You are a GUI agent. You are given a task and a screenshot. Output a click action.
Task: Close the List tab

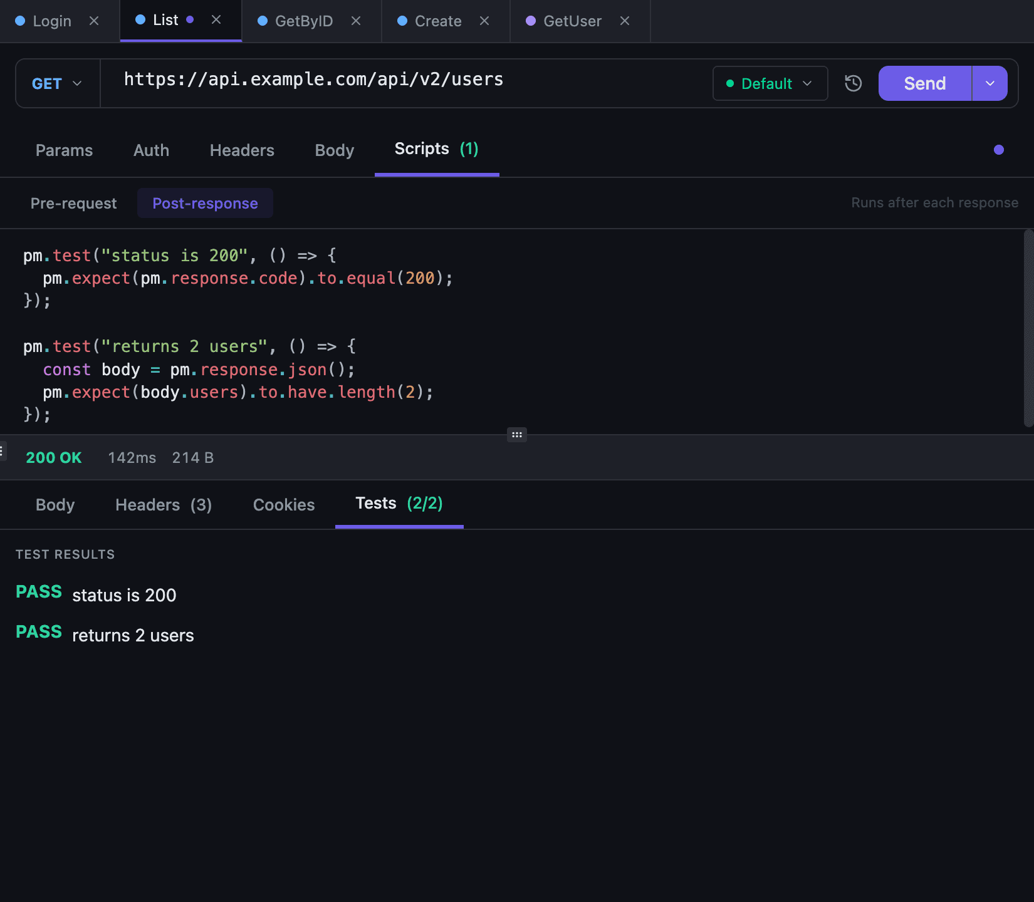(x=216, y=19)
